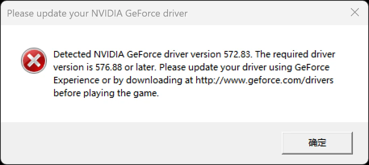Viewport: 369px width, 165px height.
Task: Click the 'or later.' text after 576.88
Action: (140, 68)
